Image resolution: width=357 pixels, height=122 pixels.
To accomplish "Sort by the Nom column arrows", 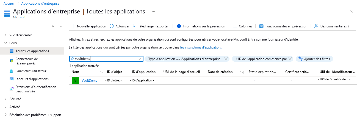I will coord(101,72).
